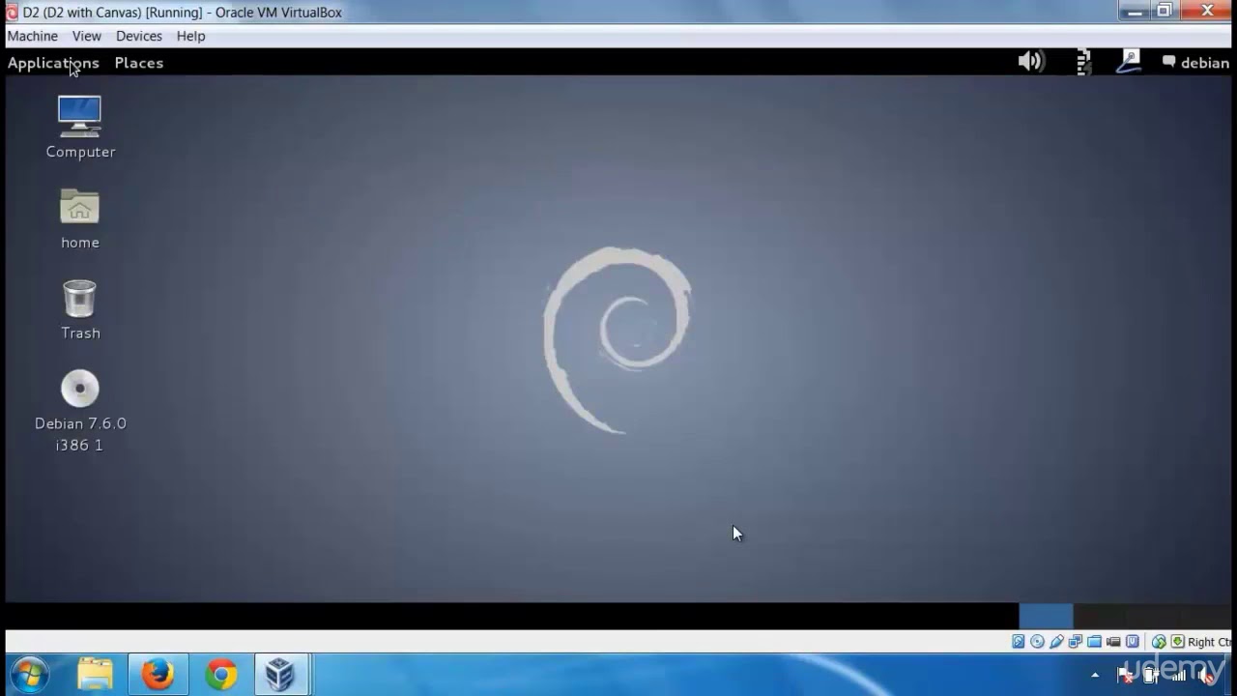Switch to the highlighted blue workspace
Image resolution: width=1237 pixels, height=696 pixels.
coord(1046,616)
